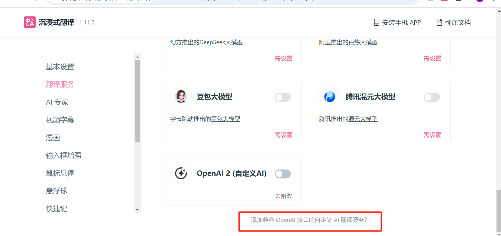Screen dimensions: 501x236
Task: Click the Tencent Hunyuan model icon
Action: point(330,97)
